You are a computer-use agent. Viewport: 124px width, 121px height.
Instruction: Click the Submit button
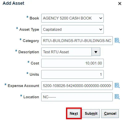pyautogui.click(x=91, y=113)
